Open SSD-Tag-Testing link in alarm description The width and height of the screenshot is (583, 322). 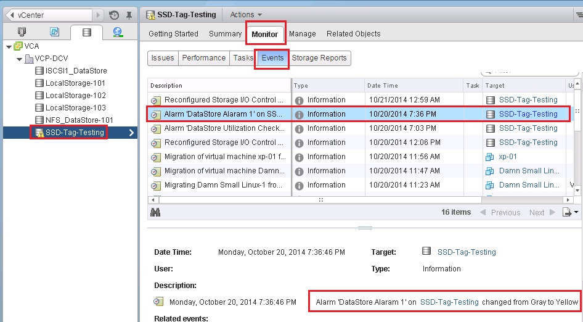(449, 302)
